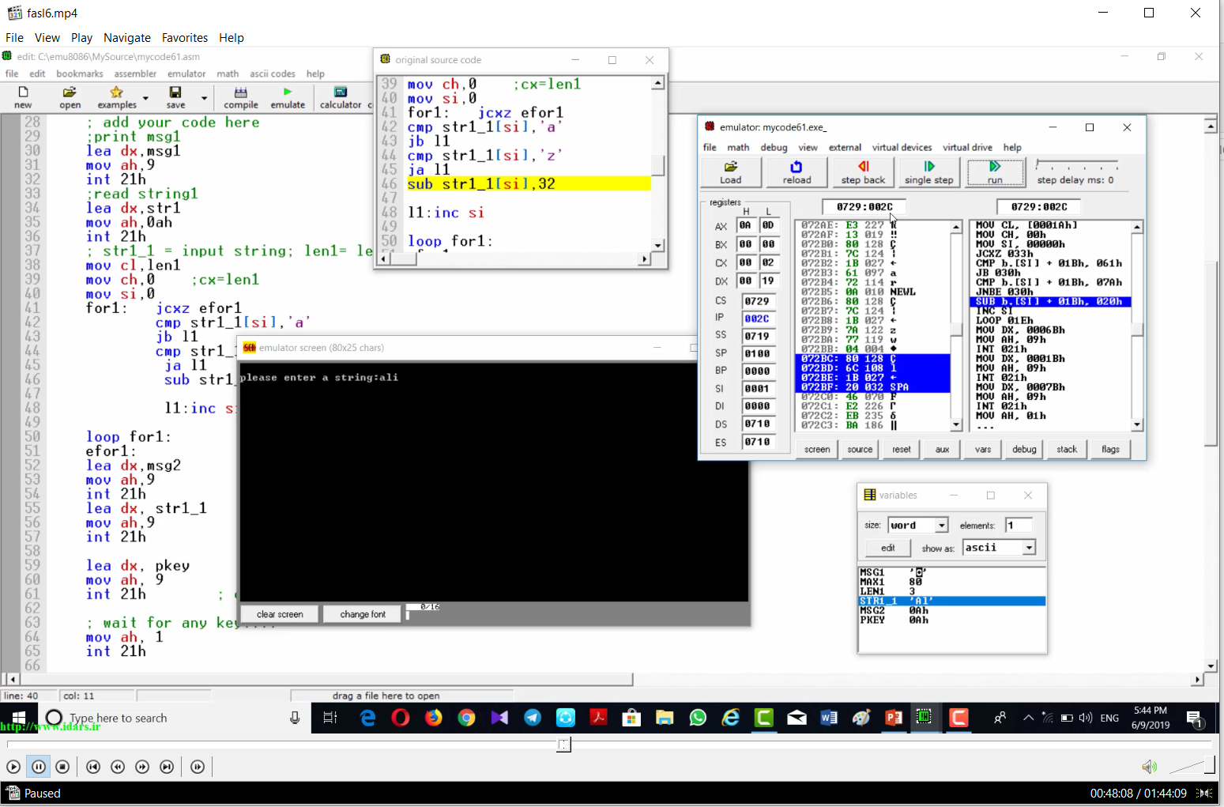The width and height of the screenshot is (1224, 807).
Task: Click the video seek bar thumb
Action: coord(563,745)
